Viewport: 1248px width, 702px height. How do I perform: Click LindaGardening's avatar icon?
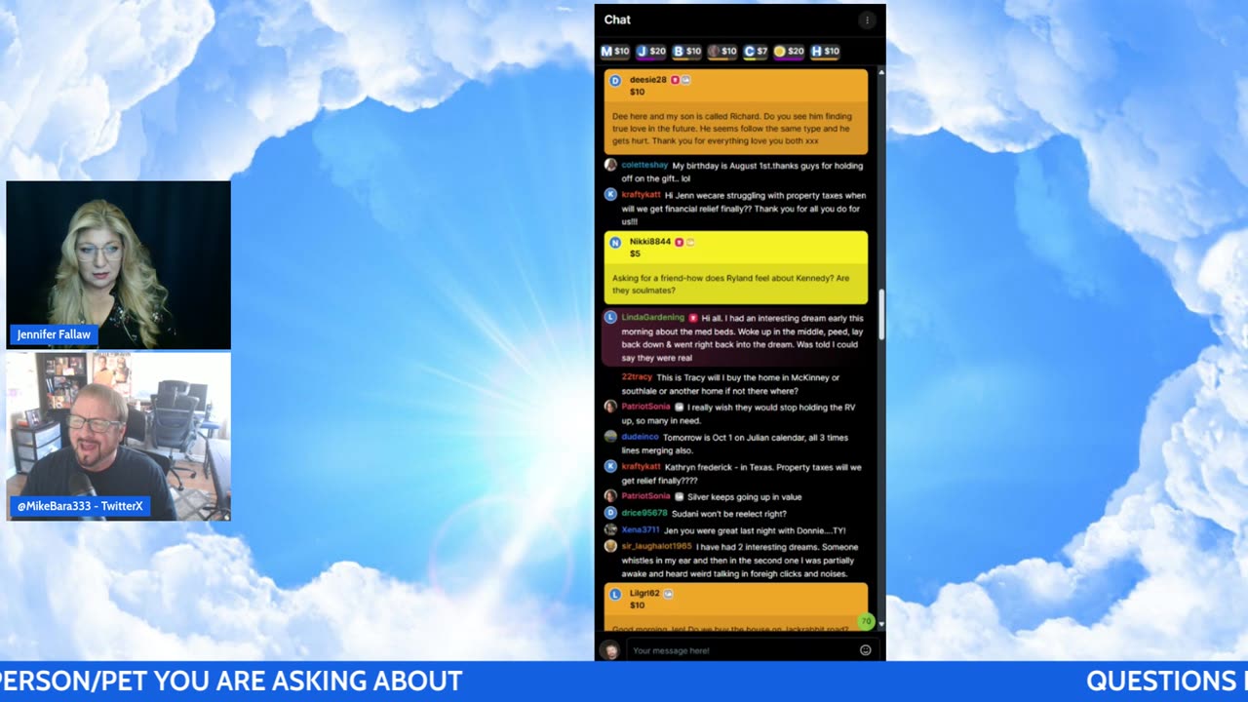click(x=610, y=317)
